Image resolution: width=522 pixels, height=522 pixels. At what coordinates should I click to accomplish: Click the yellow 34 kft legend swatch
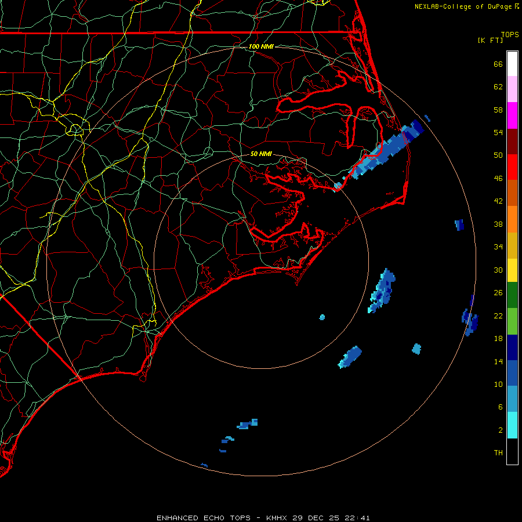[x=512, y=270]
